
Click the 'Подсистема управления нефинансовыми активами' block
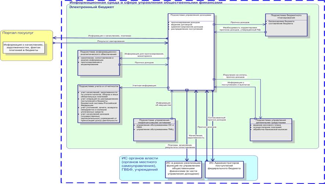click(x=154, y=130)
